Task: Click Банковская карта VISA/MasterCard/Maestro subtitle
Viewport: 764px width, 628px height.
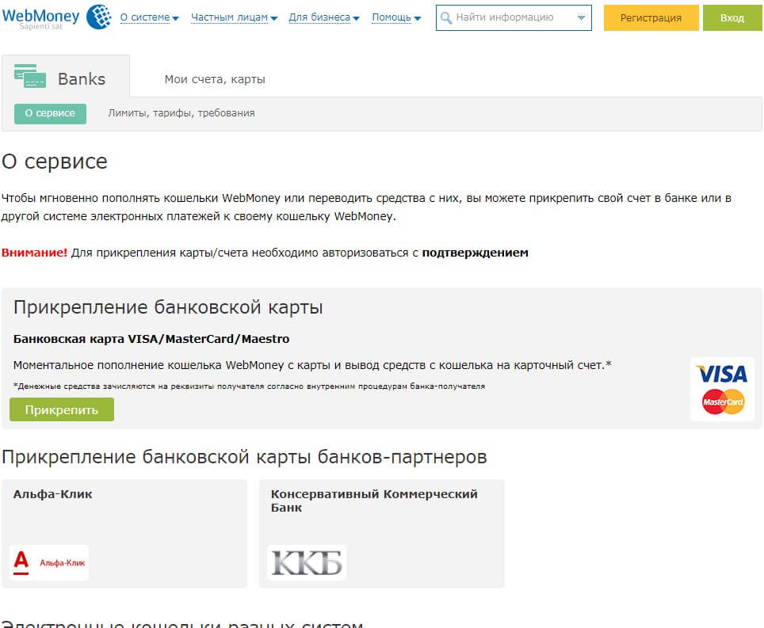Action: click(x=151, y=339)
